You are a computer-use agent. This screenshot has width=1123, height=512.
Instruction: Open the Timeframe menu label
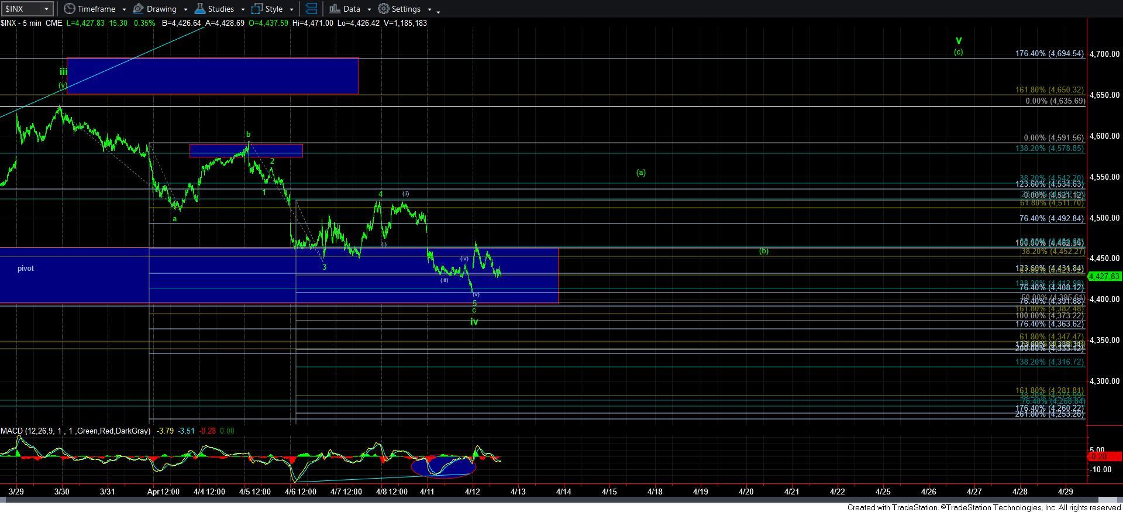point(96,9)
